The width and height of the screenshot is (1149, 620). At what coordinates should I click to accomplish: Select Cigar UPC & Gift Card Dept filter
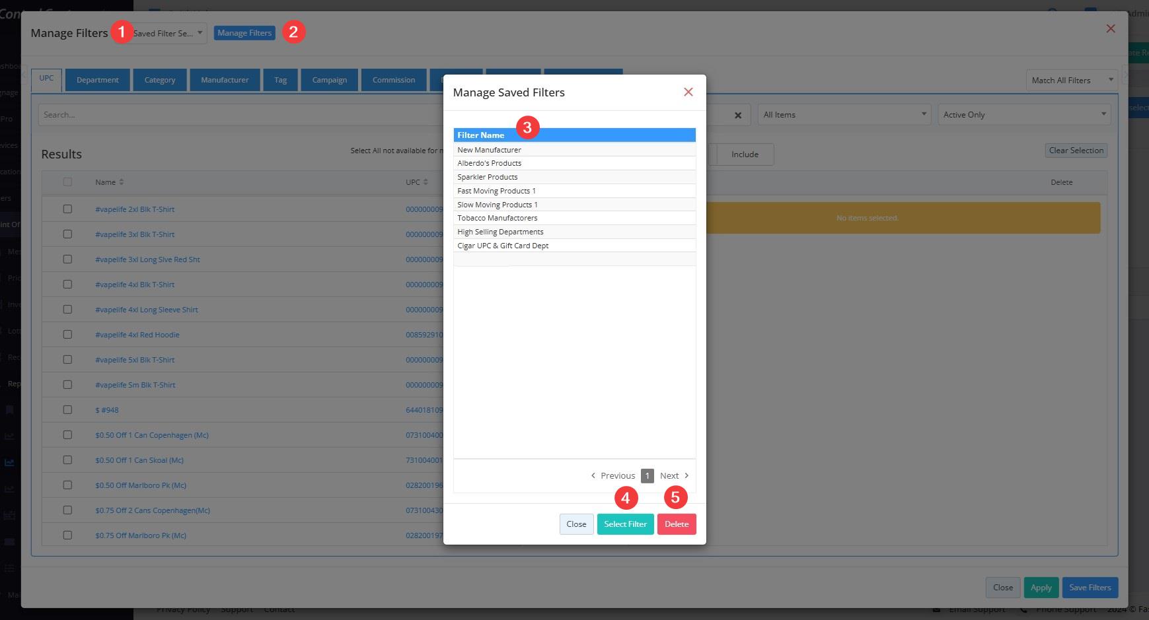pos(574,246)
